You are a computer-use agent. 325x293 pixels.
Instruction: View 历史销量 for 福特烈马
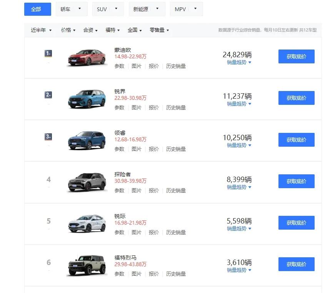click(176, 274)
